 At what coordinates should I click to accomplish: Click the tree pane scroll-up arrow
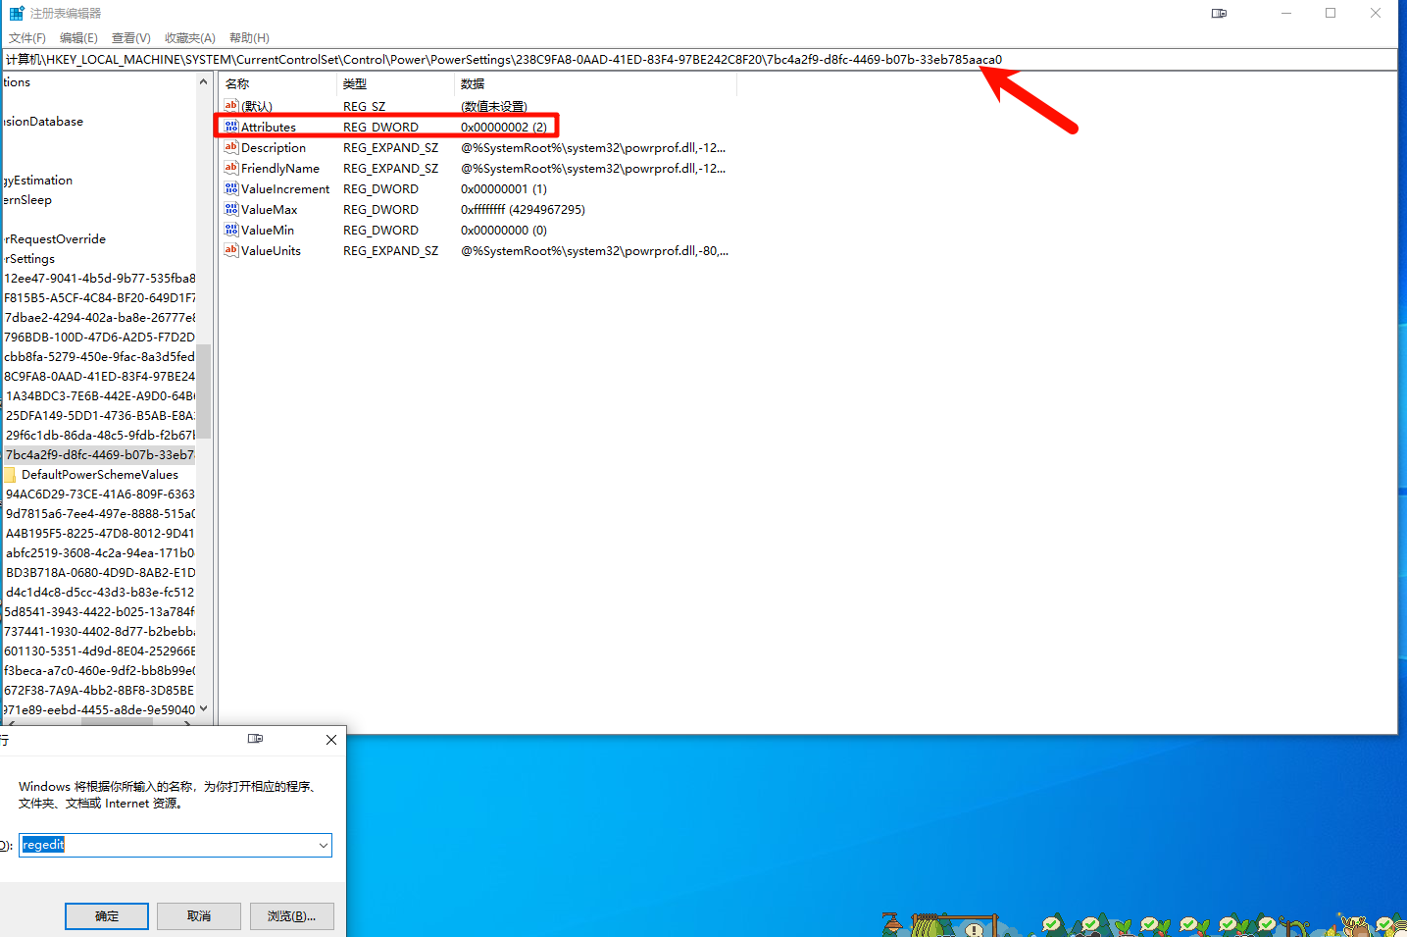(204, 81)
